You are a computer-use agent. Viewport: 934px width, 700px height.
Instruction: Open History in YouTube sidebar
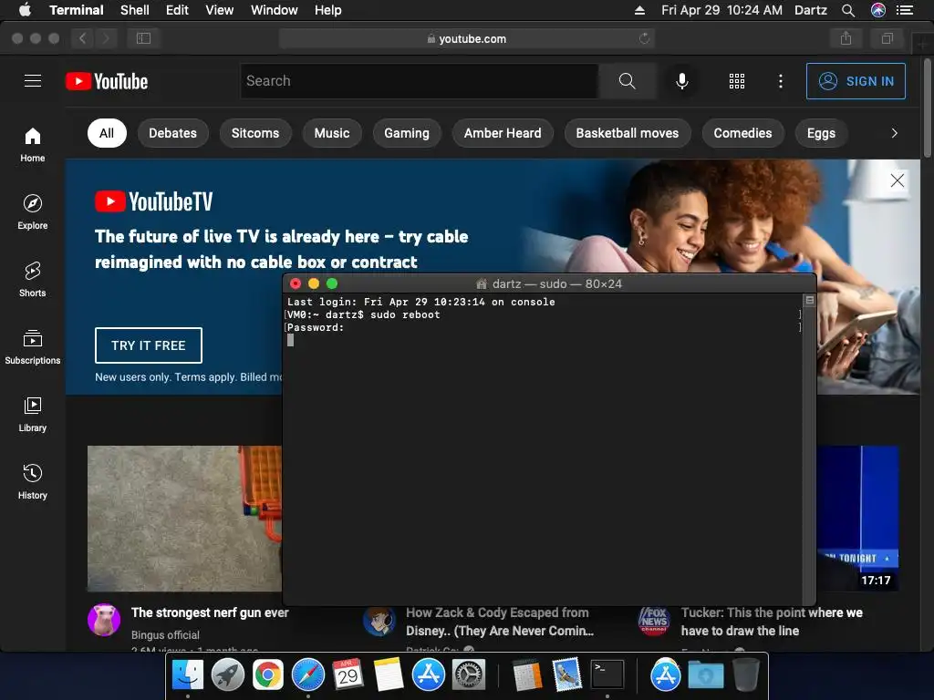(x=33, y=481)
